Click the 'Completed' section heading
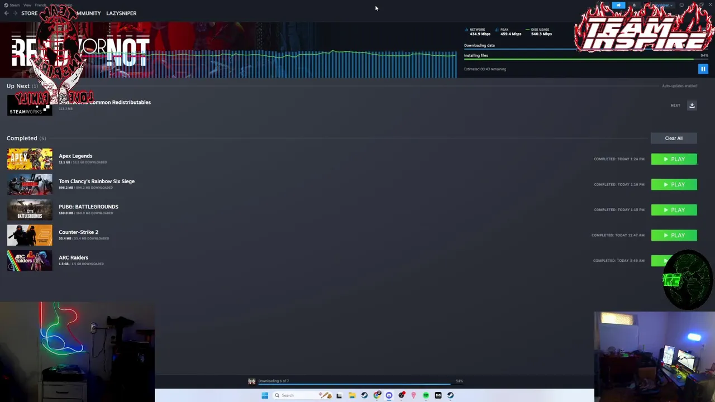This screenshot has width=715, height=402. coord(22,138)
